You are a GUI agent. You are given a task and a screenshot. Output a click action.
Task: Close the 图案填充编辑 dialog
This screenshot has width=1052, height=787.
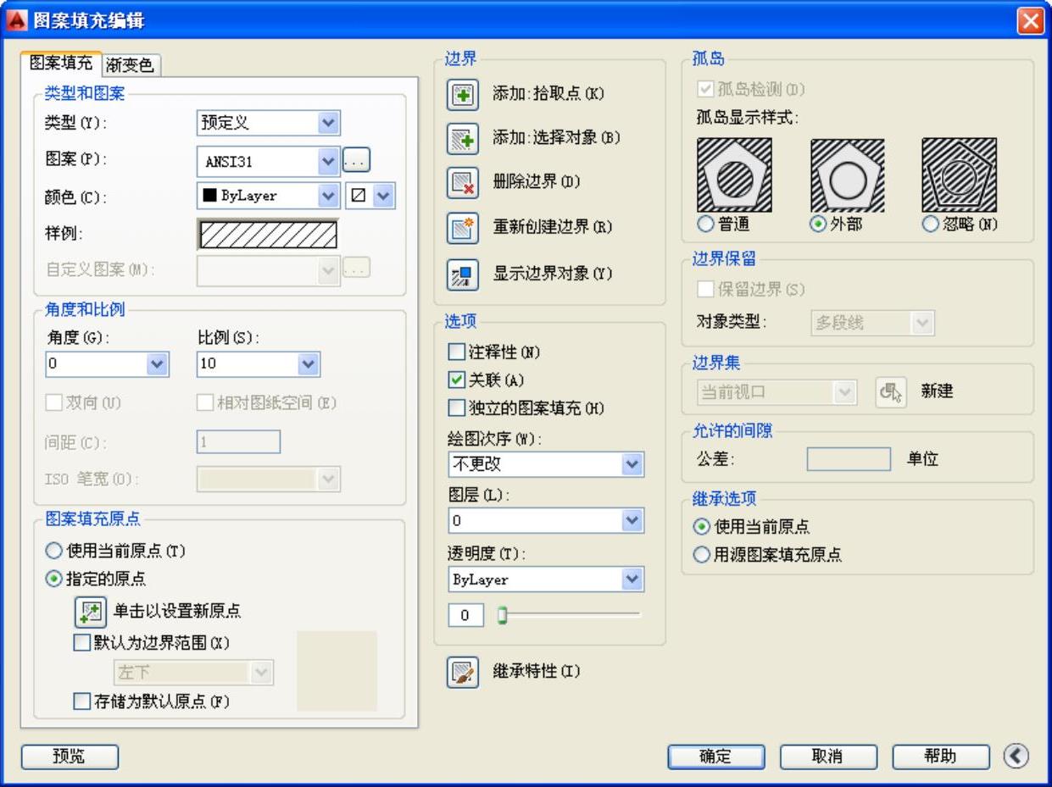coord(1031,21)
